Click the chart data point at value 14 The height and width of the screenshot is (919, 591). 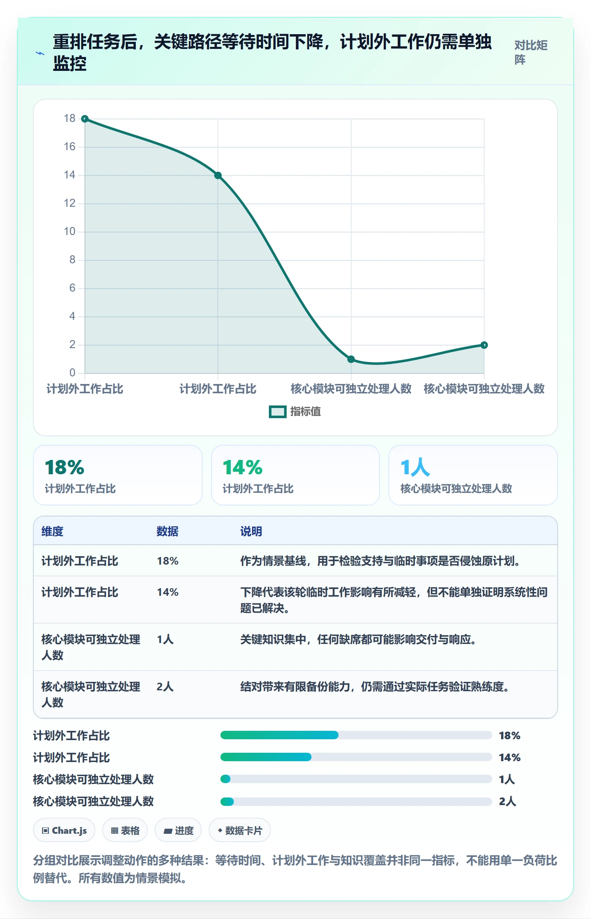point(218,176)
